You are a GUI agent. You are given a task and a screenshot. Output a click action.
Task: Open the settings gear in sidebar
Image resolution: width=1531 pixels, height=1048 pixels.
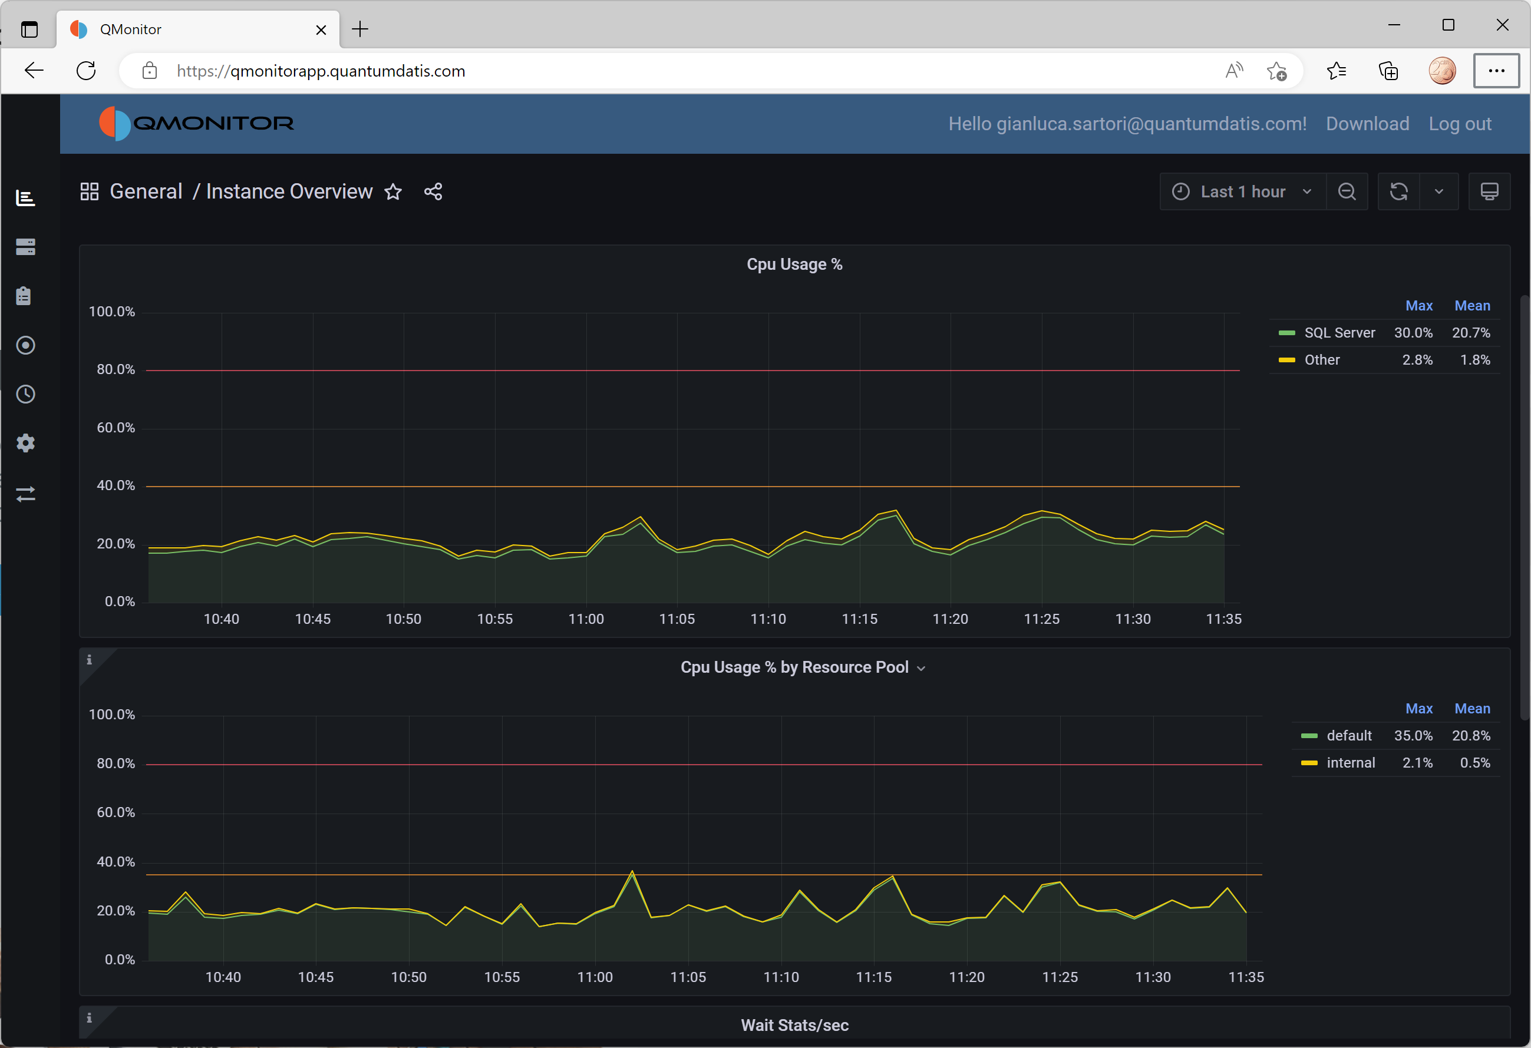point(25,444)
